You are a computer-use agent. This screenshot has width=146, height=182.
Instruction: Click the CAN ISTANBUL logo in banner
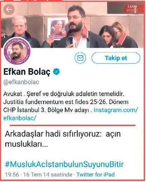[x=132, y=9]
